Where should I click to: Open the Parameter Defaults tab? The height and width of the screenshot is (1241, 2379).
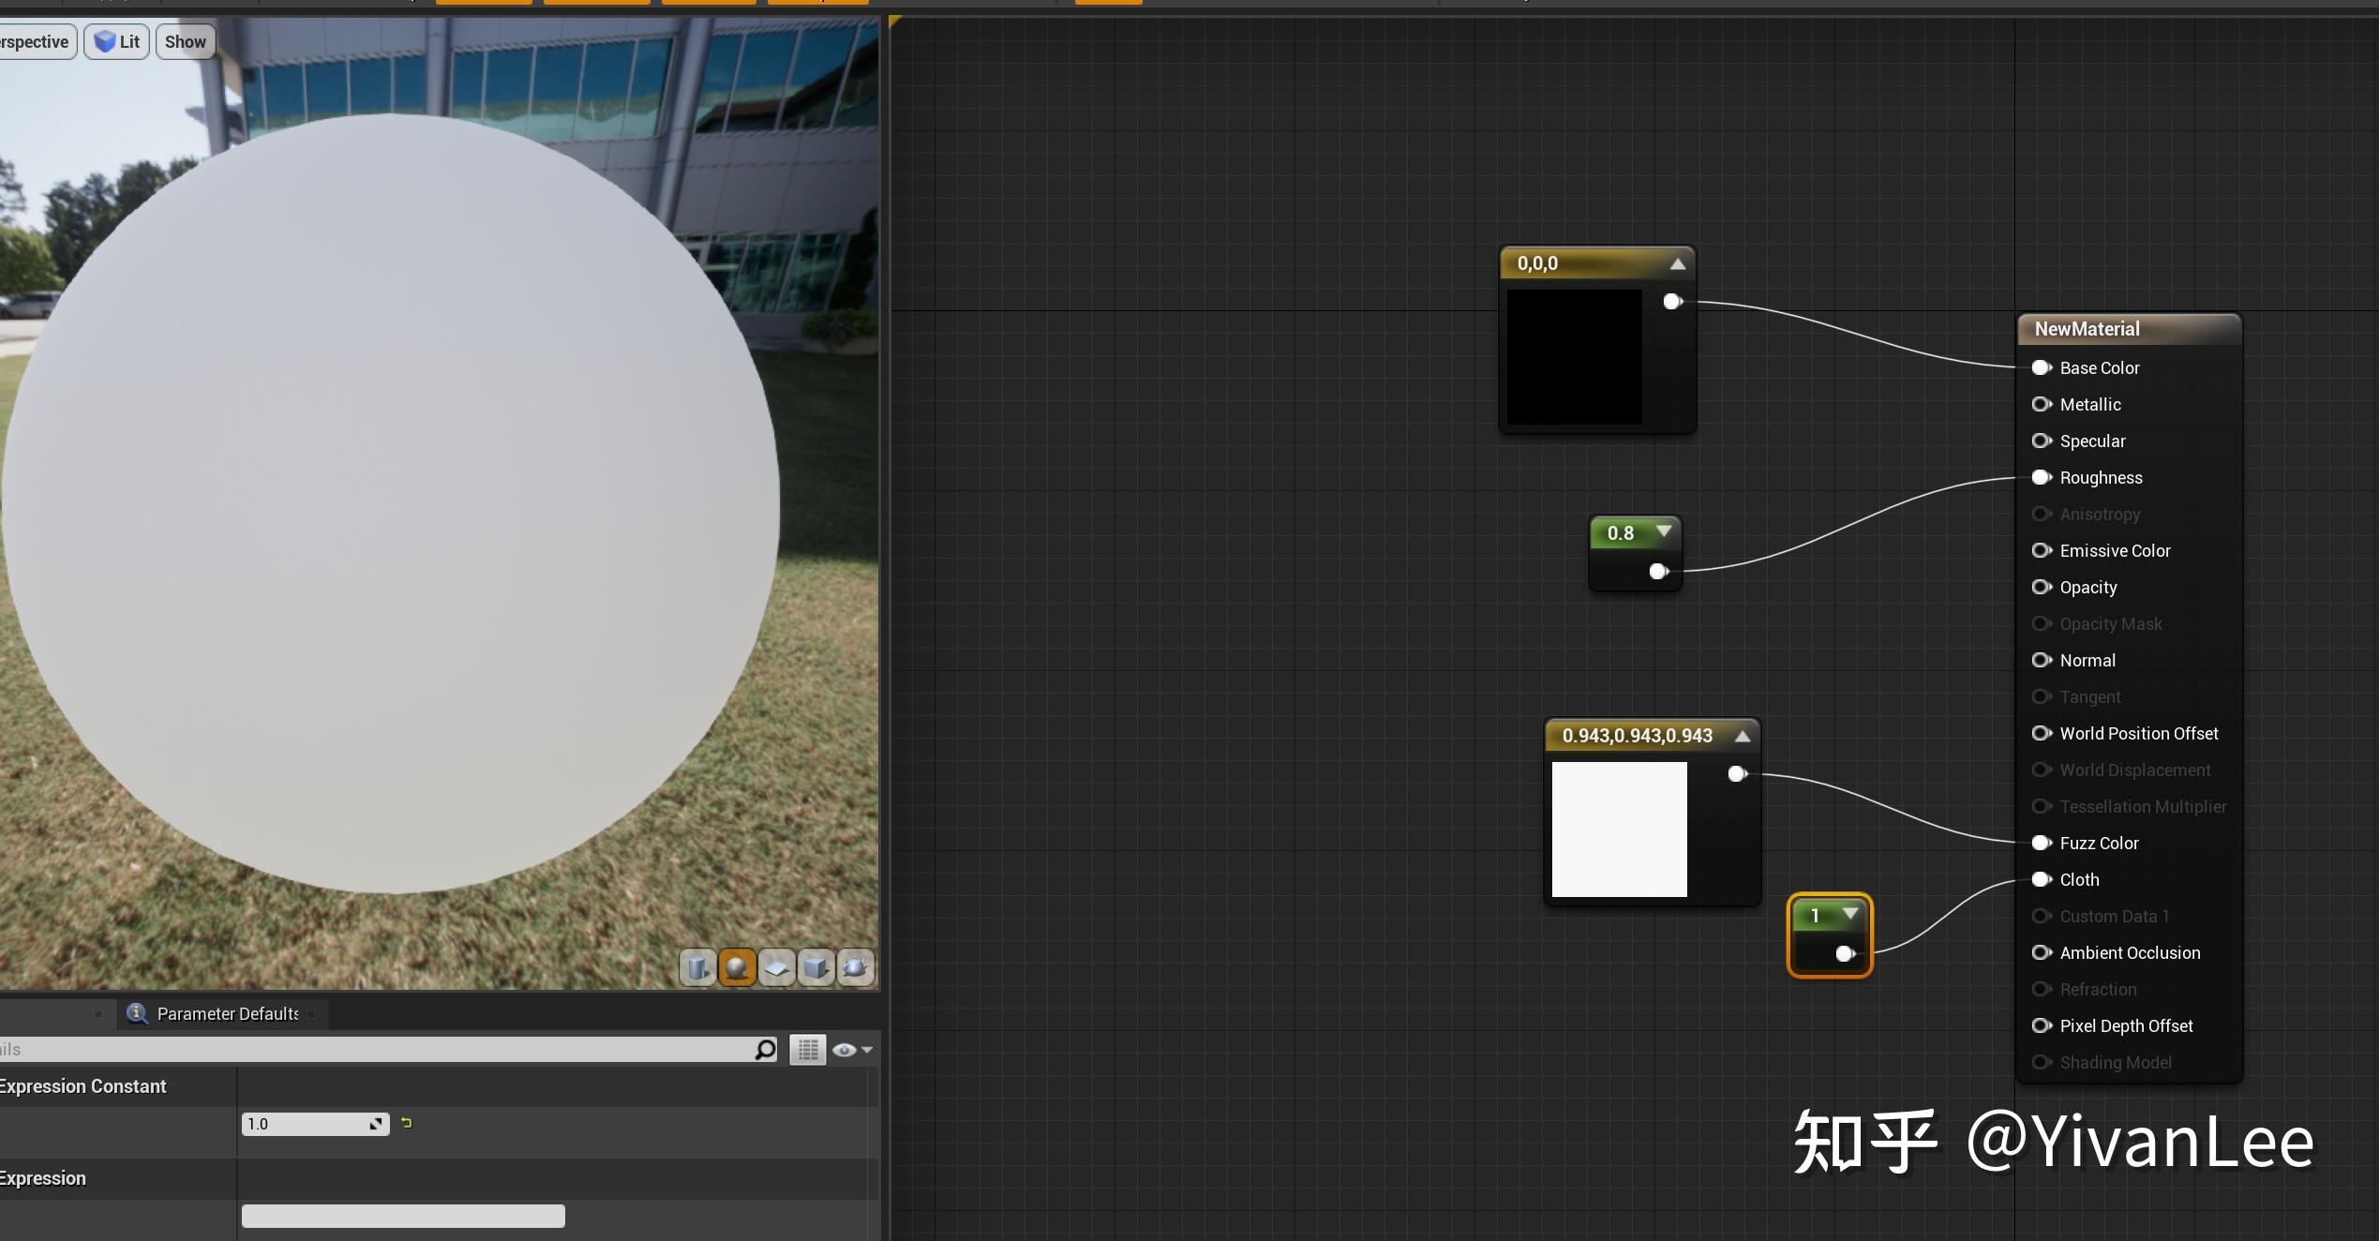coord(226,1013)
